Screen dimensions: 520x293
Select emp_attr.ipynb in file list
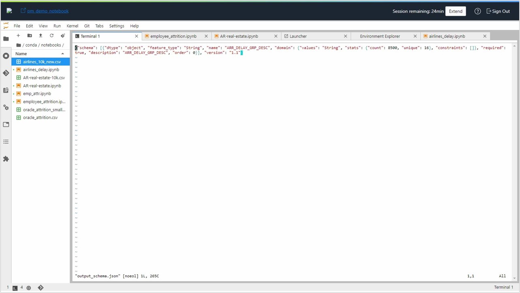pyautogui.click(x=40, y=93)
